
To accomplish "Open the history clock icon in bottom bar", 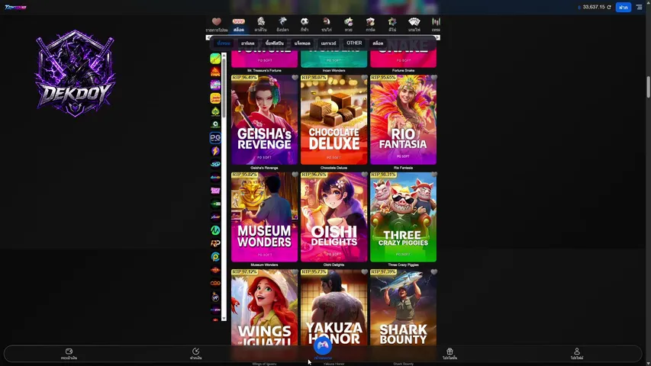I will (x=196, y=354).
